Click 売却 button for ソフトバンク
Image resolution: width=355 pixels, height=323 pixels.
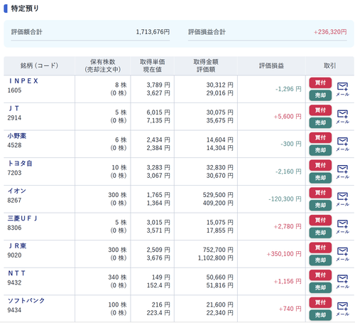pos(320,315)
